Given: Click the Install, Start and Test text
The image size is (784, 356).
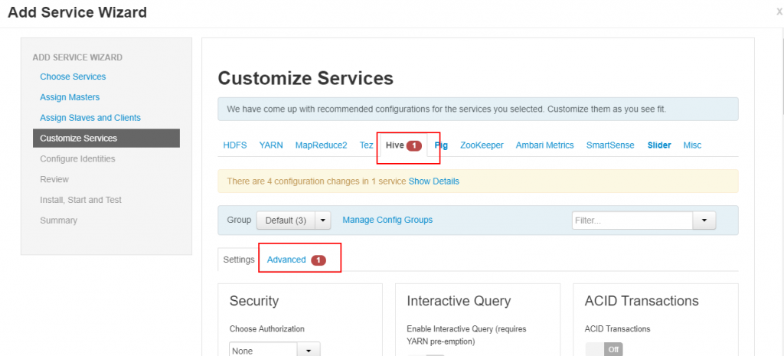Looking at the screenshot, I should (x=81, y=200).
